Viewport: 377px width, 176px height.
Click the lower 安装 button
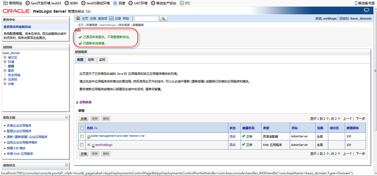point(84,154)
